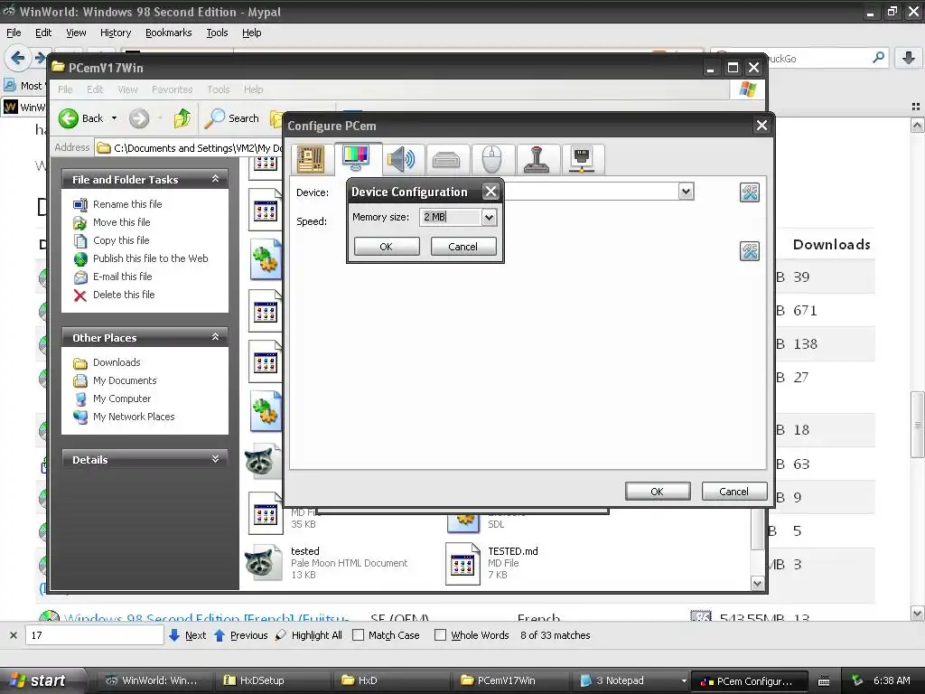Viewport: 925px width, 694px height.
Task: Open the Sound tab with speaker icon
Action: point(401,159)
